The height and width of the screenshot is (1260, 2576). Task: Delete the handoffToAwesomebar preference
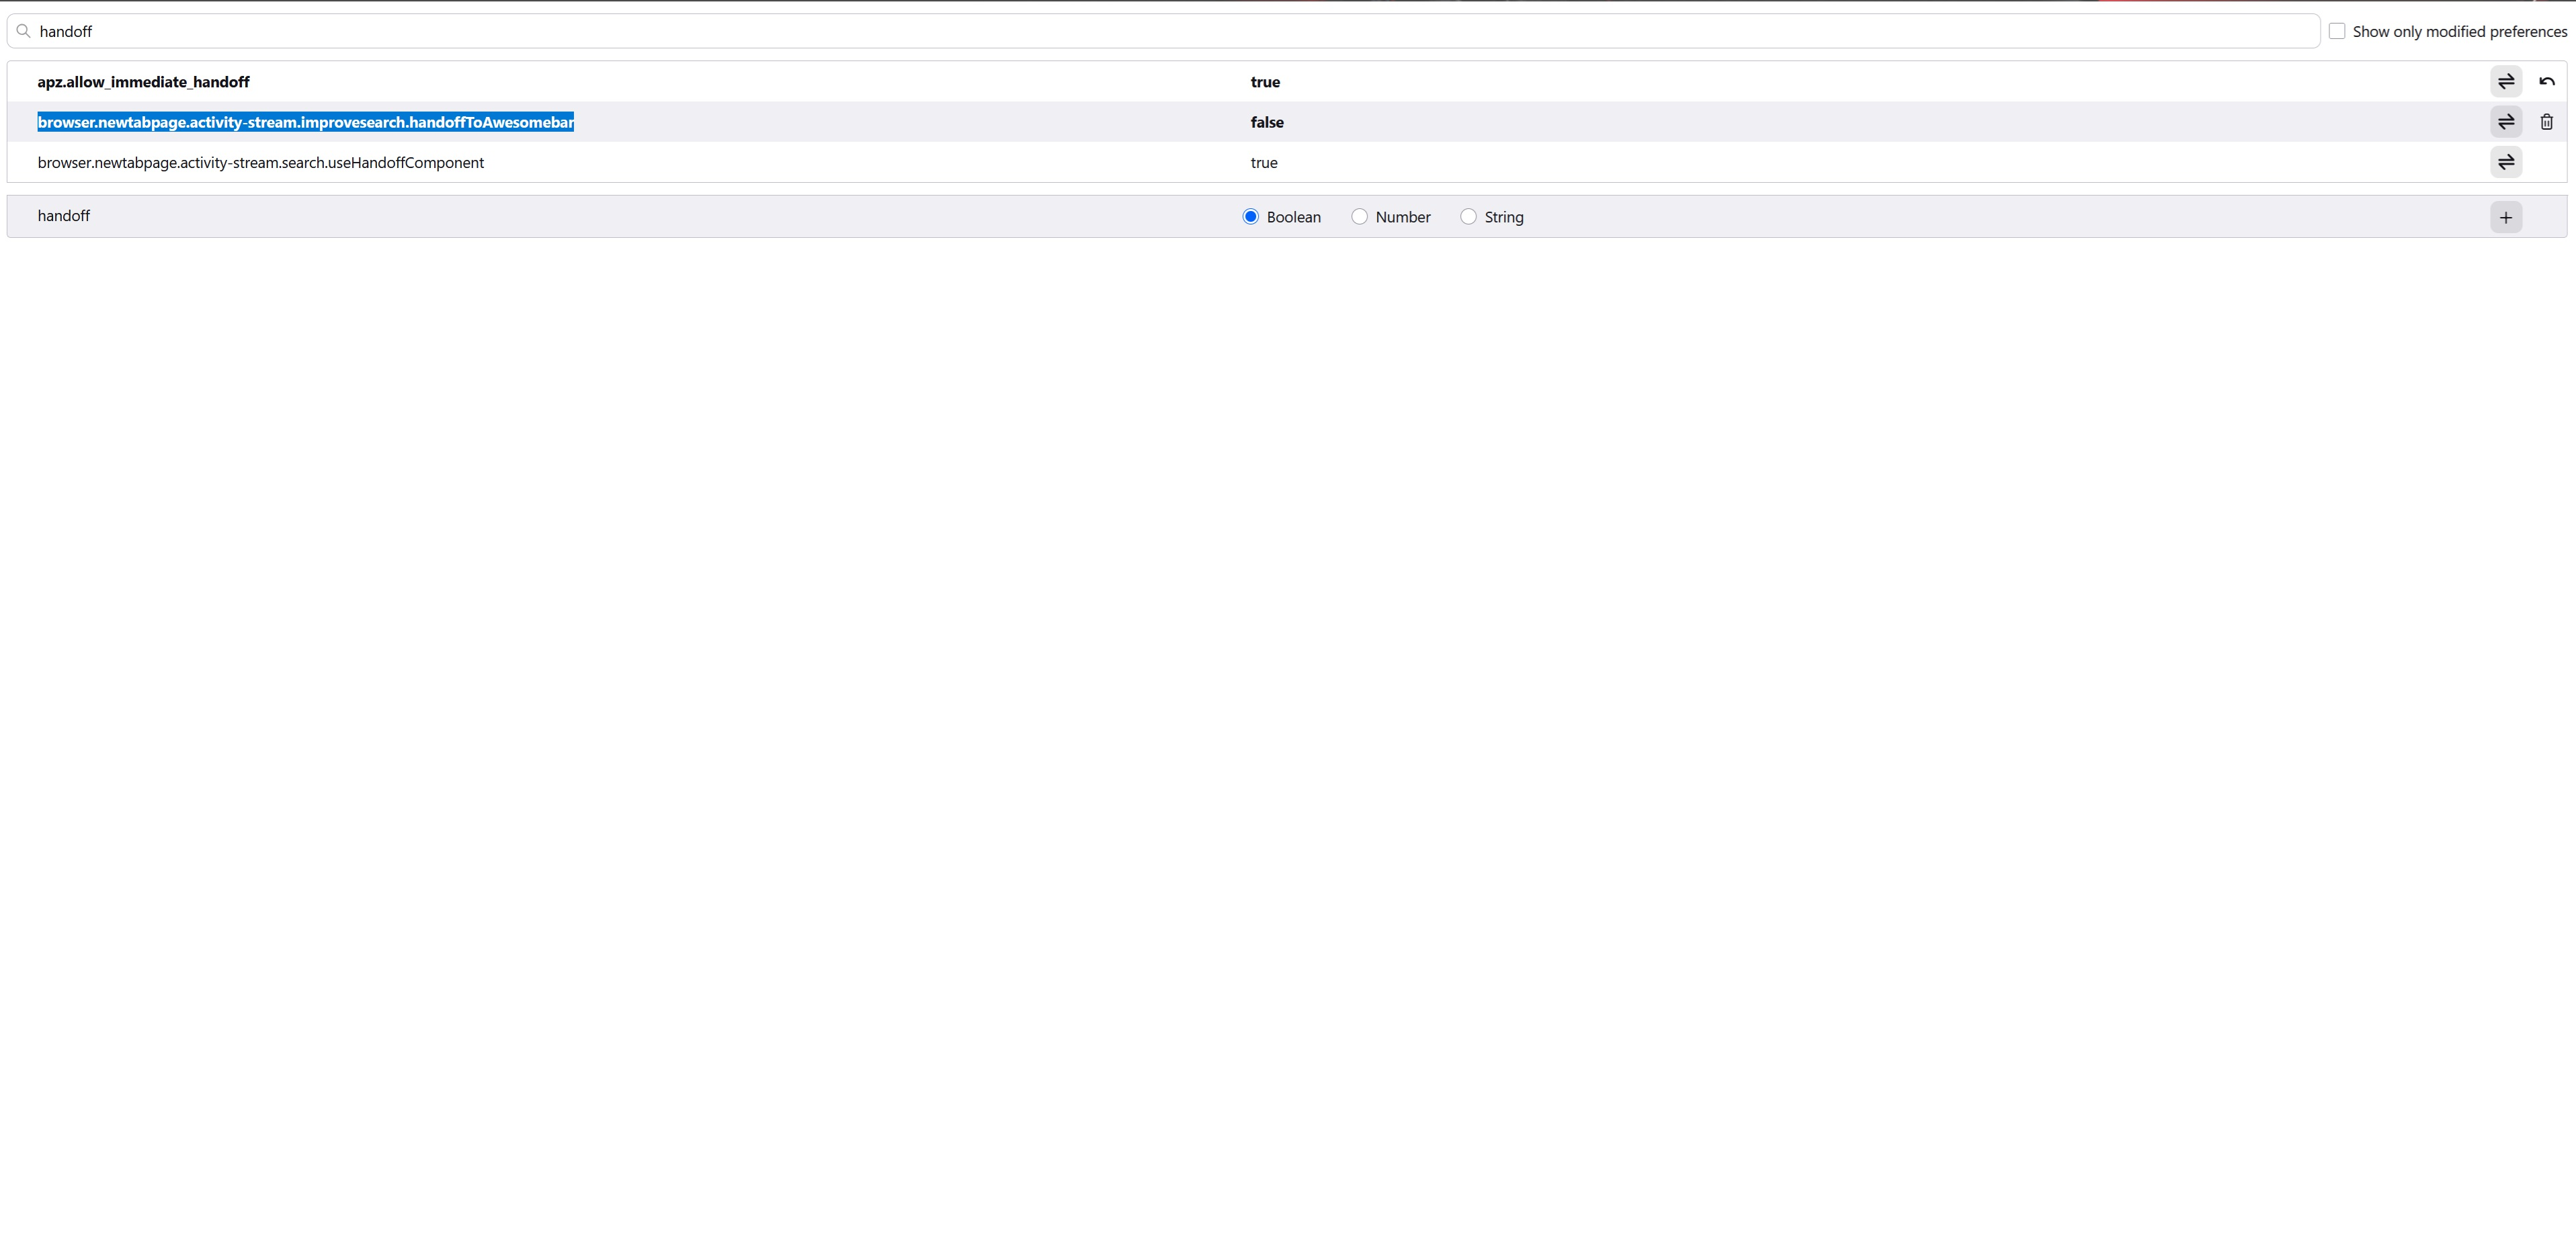pos(2546,122)
